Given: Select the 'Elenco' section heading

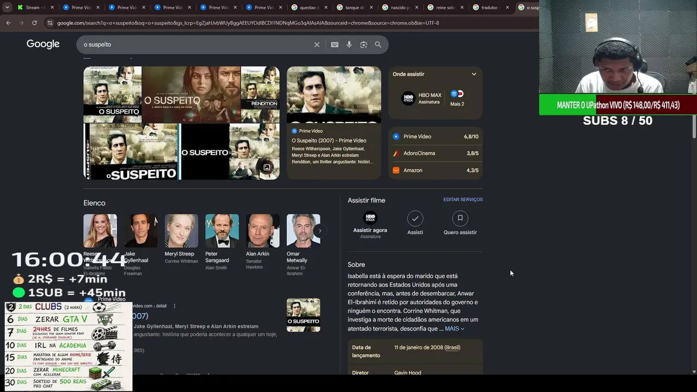Looking at the screenshot, I should (94, 203).
